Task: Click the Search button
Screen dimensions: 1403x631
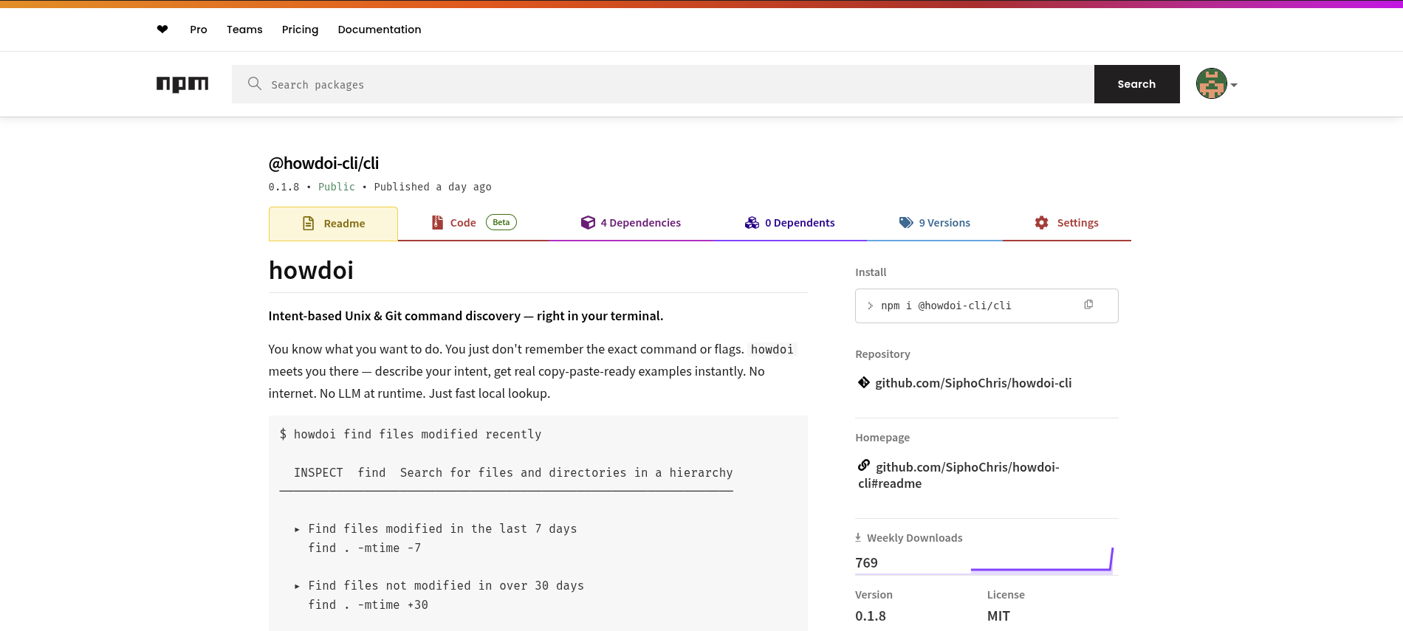Action: click(1136, 84)
